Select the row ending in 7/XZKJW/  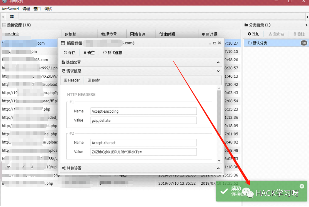point(30,76)
